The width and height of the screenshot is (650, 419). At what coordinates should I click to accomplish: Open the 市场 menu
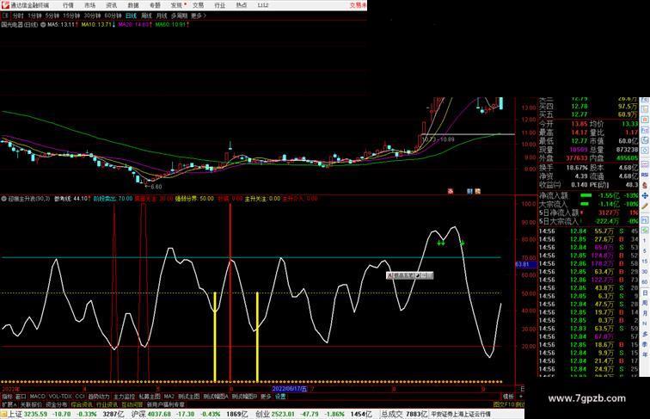coord(89,5)
